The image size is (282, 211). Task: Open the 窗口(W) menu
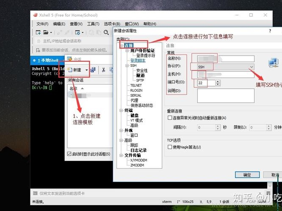(132, 24)
